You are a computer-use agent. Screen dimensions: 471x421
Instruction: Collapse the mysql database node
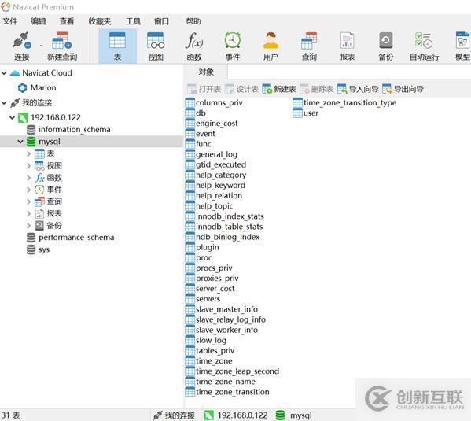[x=20, y=142]
